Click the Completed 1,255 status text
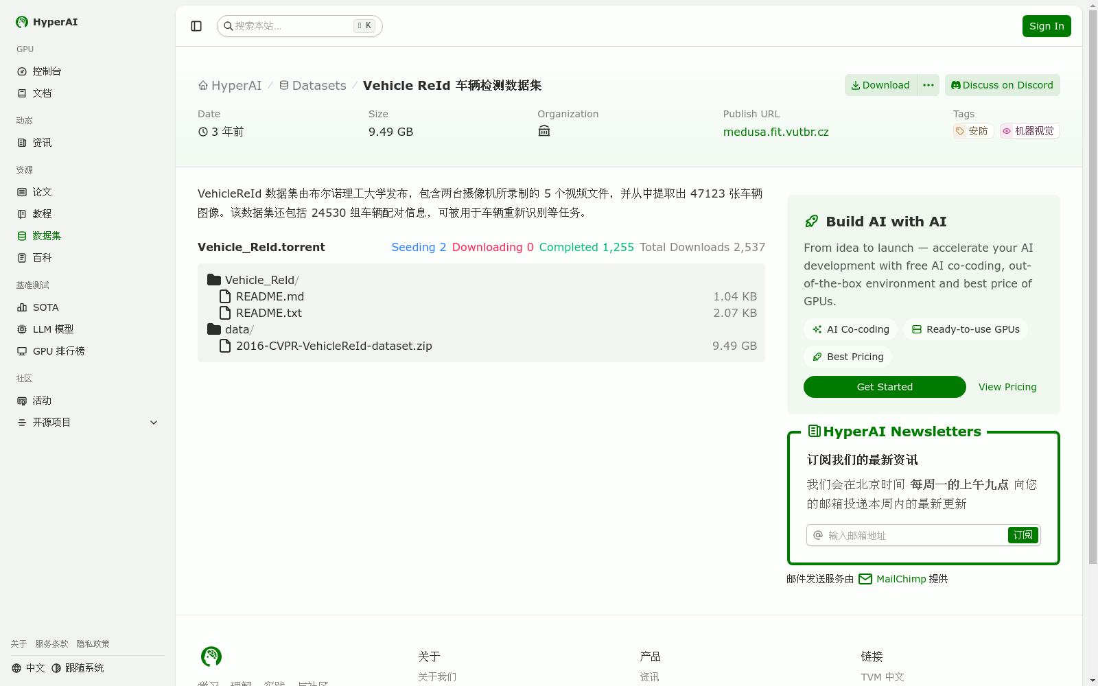Image resolution: width=1098 pixels, height=686 pixels. [587, 247]
